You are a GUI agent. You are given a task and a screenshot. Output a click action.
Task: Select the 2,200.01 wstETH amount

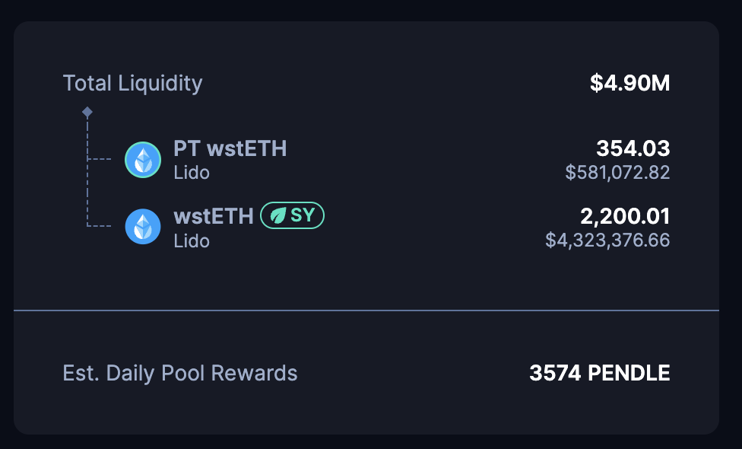[x=625, y=216]
